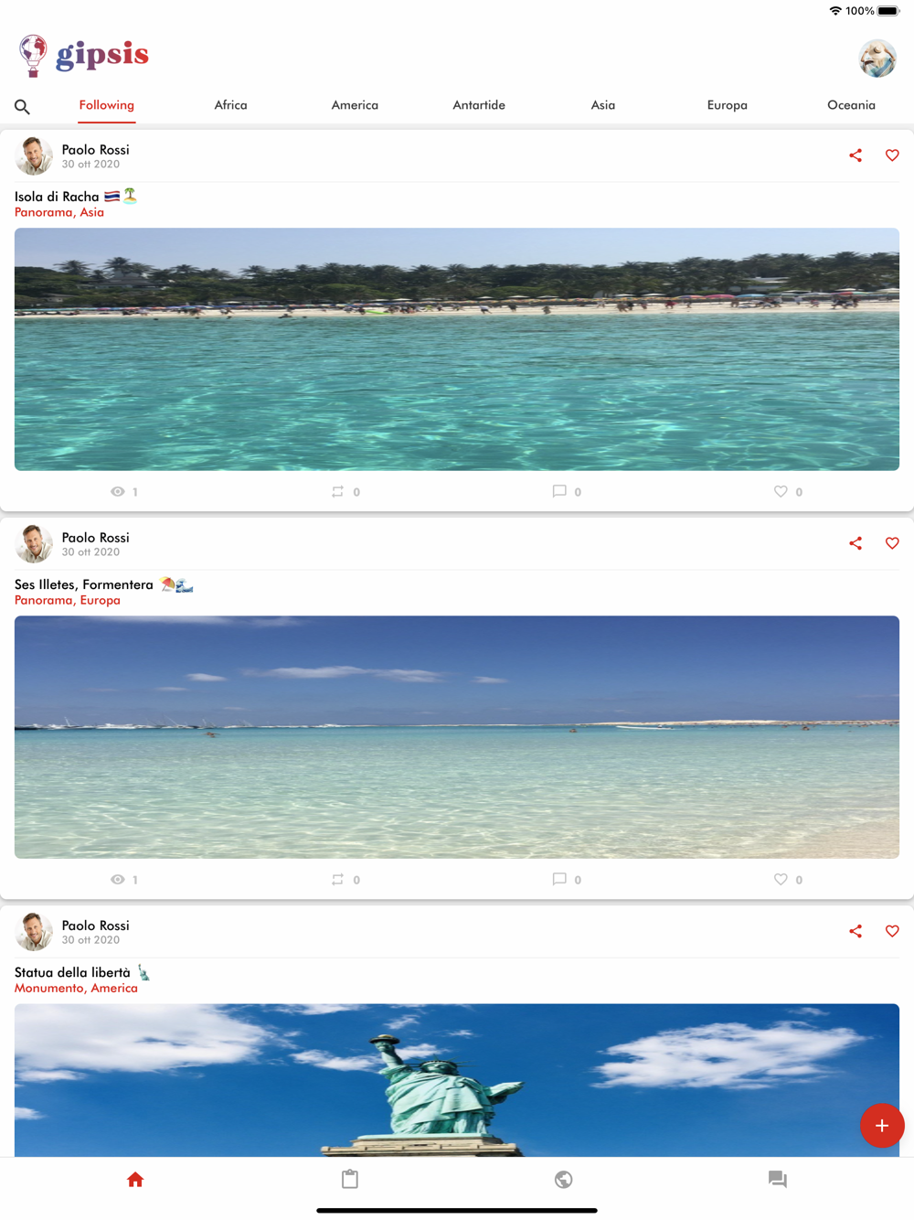Screen dimensions: 914x1220
Task: Open the profile avatar at top right
Action: (x=877, y=58)
